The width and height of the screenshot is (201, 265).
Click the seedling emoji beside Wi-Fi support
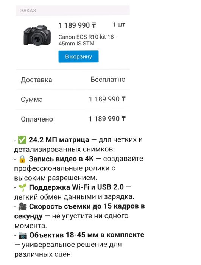point(22,187)
